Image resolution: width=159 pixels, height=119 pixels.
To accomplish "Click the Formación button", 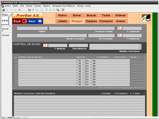I will click(106, 21).
